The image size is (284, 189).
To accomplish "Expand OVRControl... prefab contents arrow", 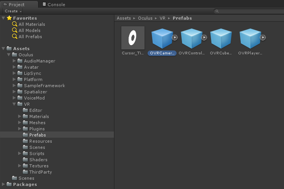I will [204, 37].
